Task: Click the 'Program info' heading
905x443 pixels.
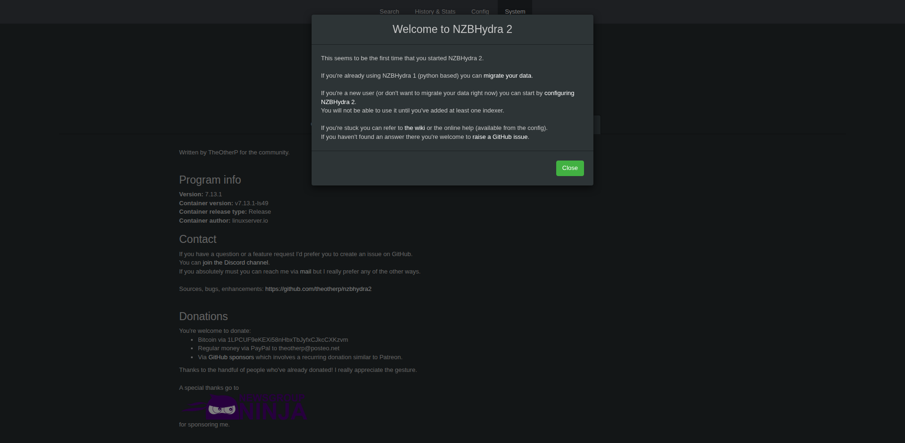Action: [x=210, y=180]
